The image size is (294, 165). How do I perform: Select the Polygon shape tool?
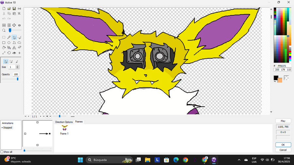point(14,43)
